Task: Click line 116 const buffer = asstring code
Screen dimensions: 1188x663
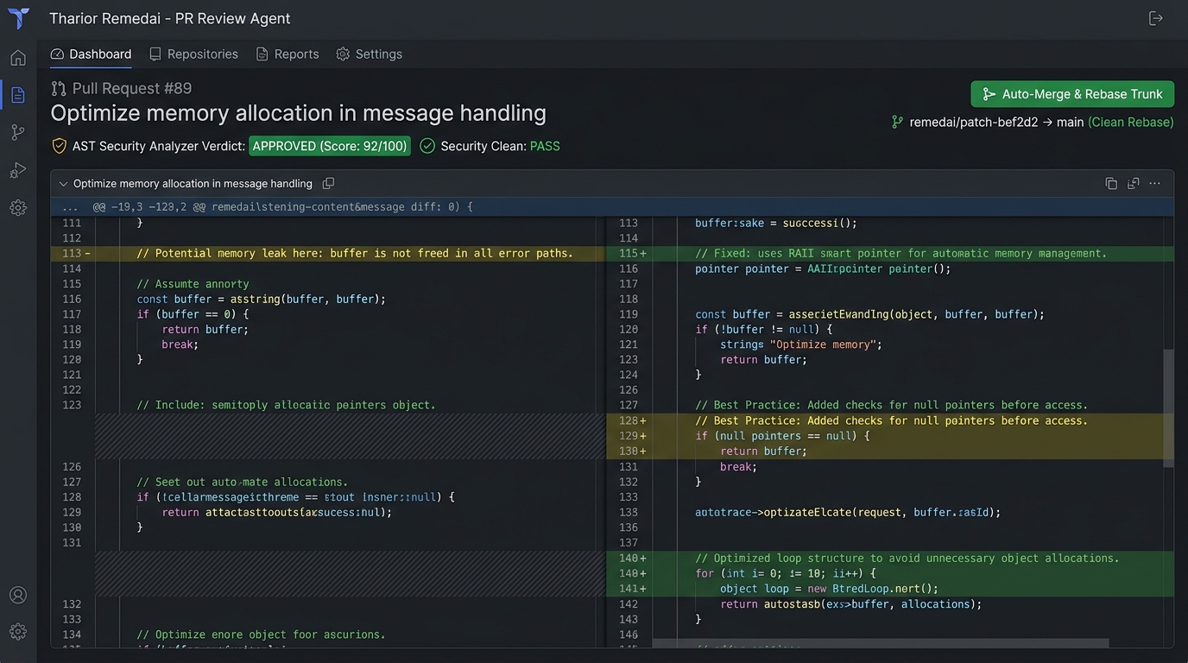Action: tap(261, 299)
